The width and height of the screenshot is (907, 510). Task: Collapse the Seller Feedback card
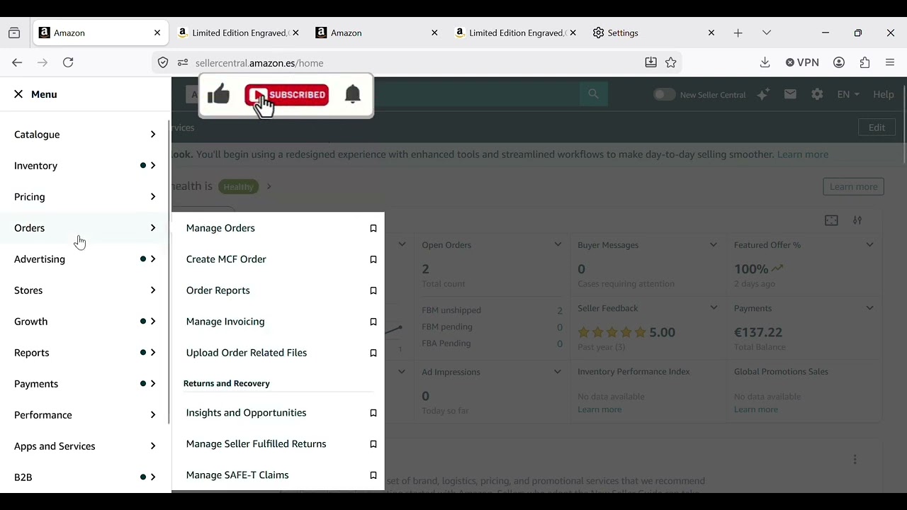click(714, 308)
